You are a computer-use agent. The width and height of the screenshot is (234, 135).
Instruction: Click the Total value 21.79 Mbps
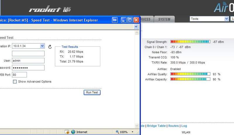pyautogui.click(x=75, y=62)
